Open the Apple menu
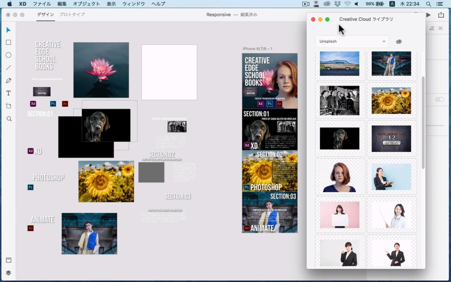 coord(10,4)
